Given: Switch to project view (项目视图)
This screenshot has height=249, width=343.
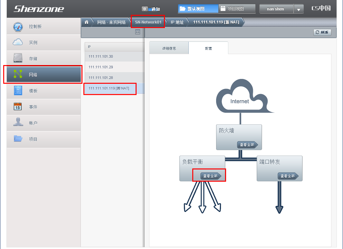Looking at the screenshot, I should pos(237,9).
